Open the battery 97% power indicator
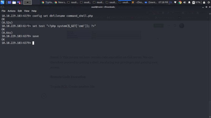This screenshot has height=118, width=211. pos(196,2)
